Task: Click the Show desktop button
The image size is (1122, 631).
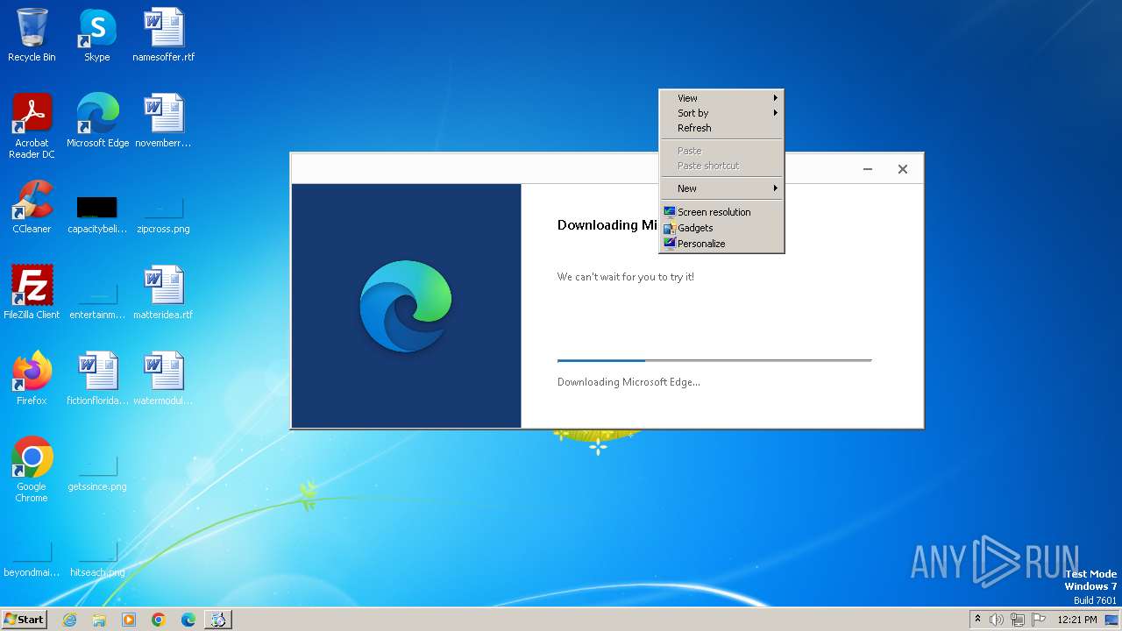Action: pyautogui.click(x=1112, y=620)
